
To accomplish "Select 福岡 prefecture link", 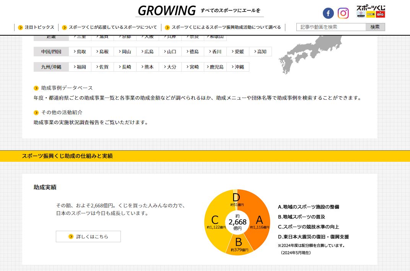I will 80,67.
